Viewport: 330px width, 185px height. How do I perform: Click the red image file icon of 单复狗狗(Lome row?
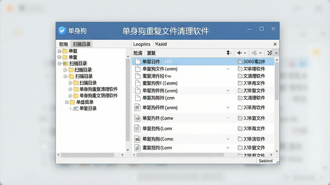coord(137,139)
